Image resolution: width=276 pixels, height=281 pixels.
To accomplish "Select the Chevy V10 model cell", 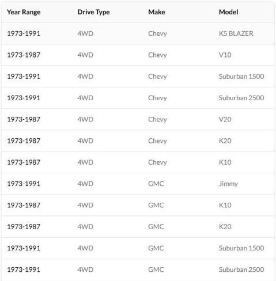I will click(225, 55).
